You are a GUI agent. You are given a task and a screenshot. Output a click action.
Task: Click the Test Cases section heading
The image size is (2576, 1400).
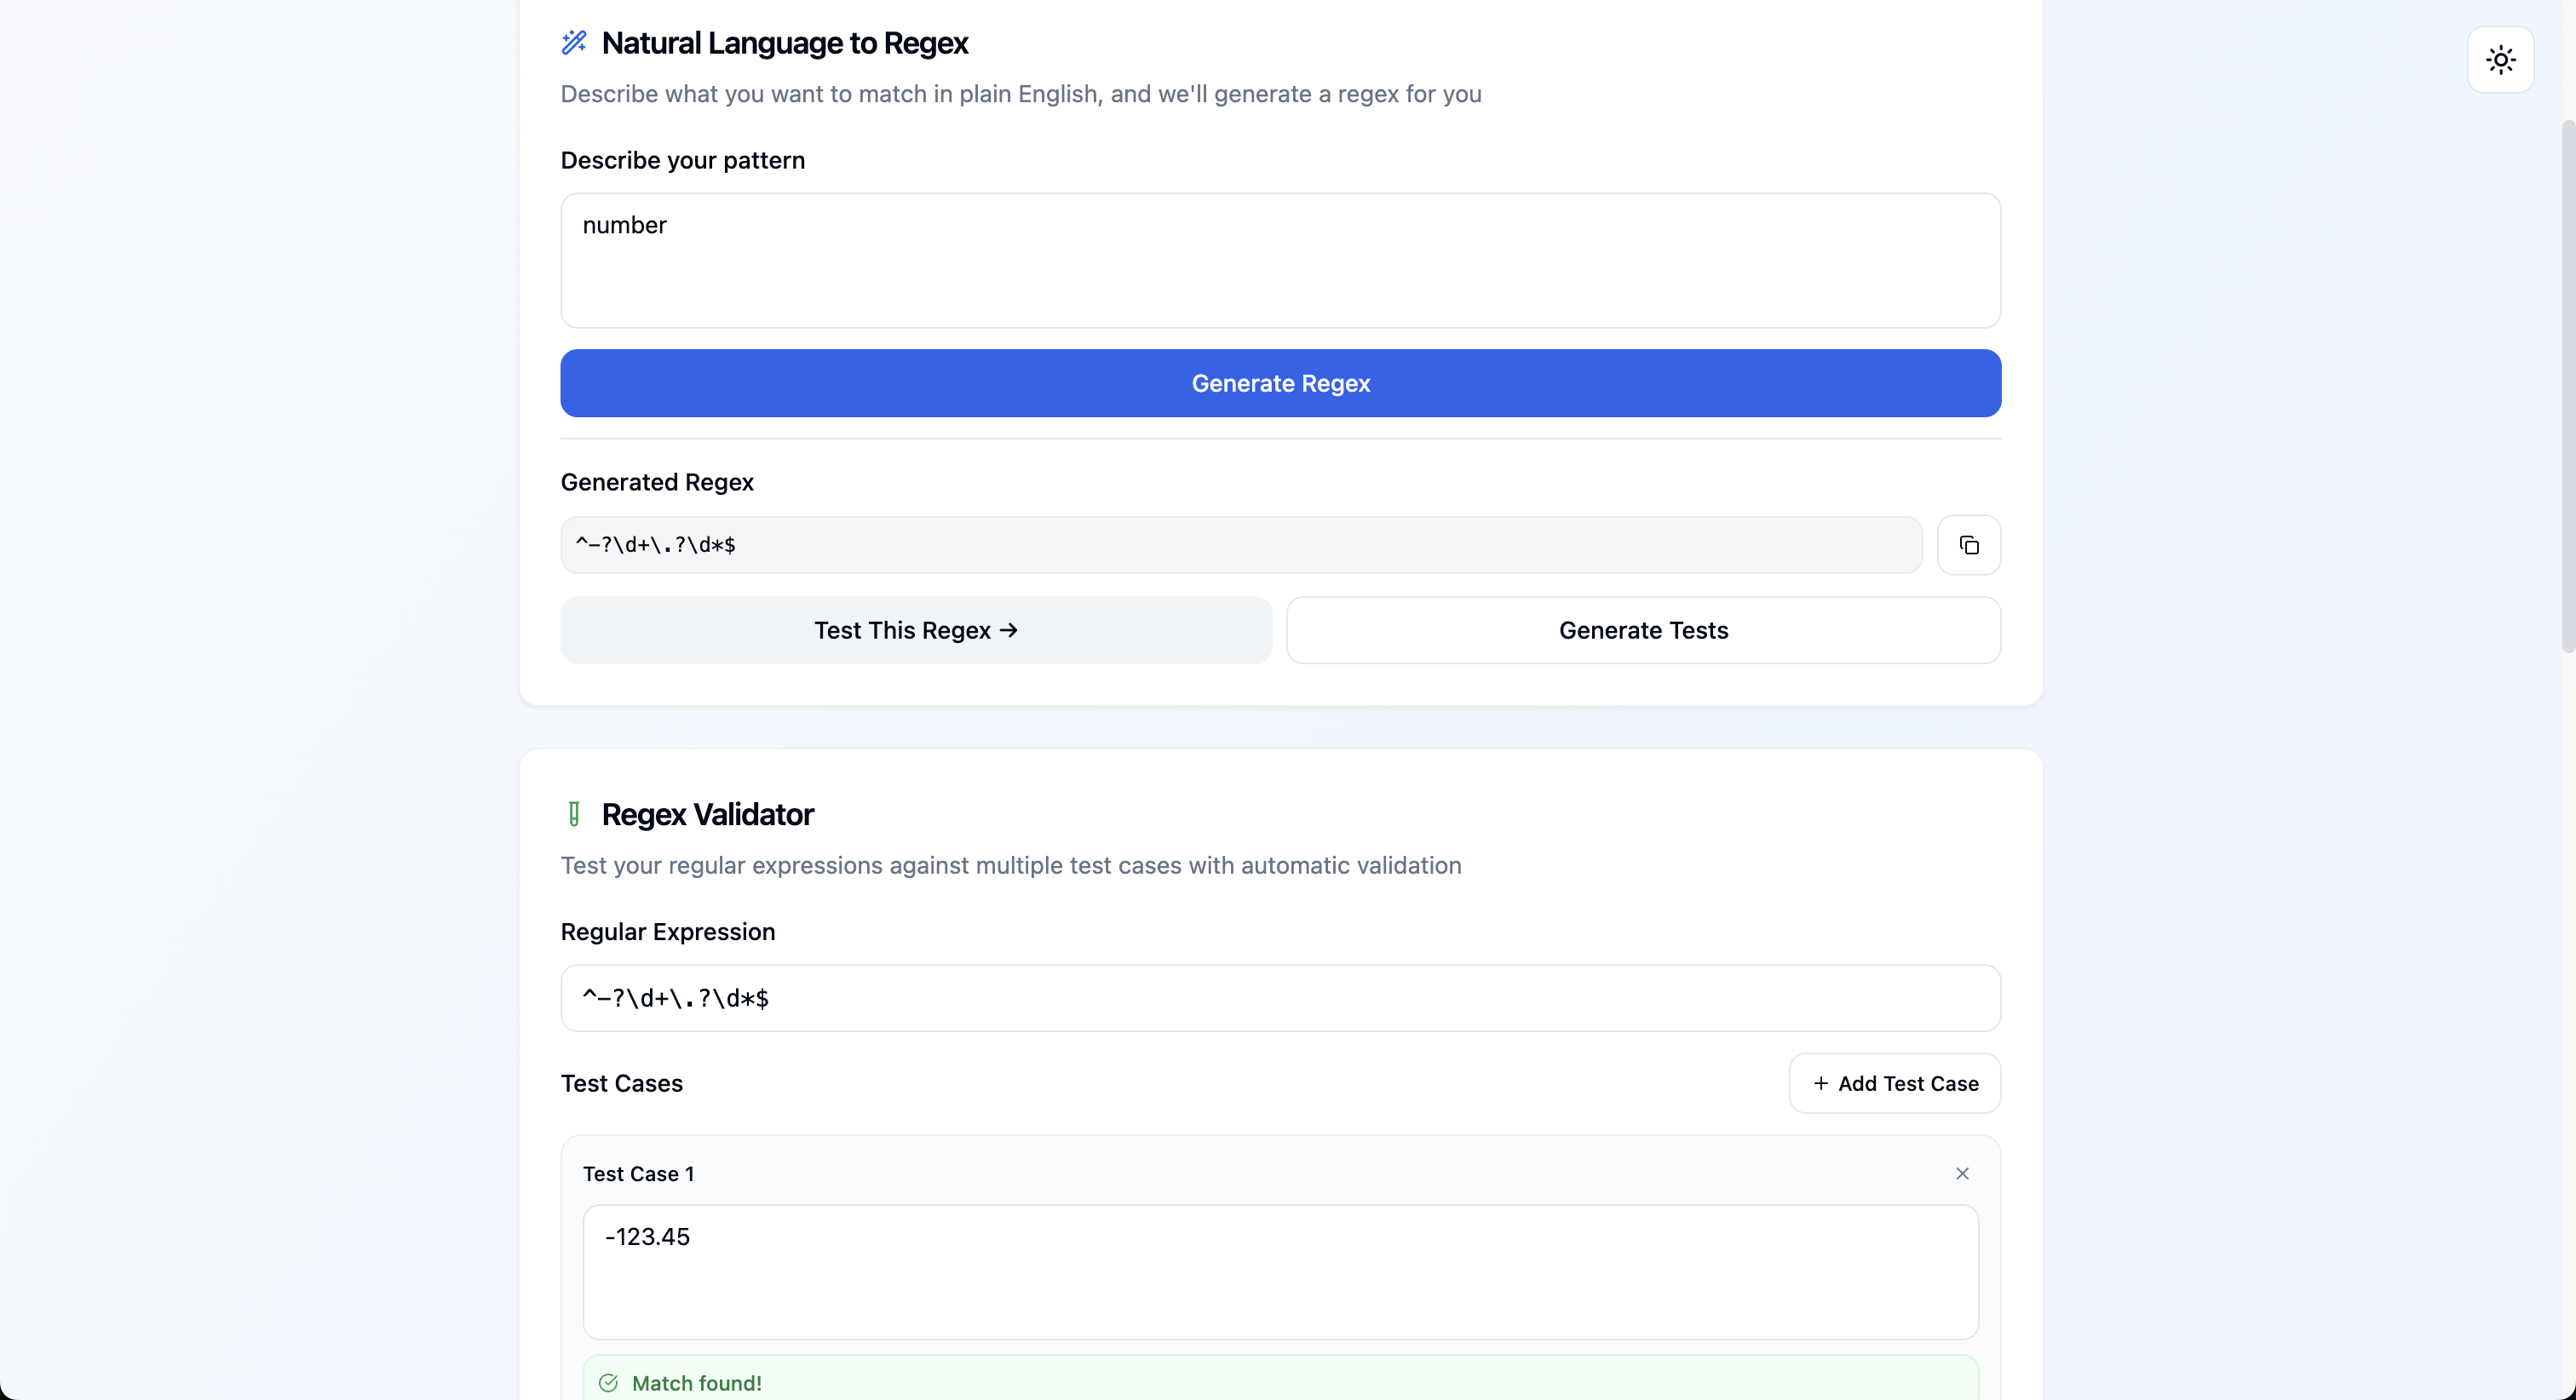621,1083
